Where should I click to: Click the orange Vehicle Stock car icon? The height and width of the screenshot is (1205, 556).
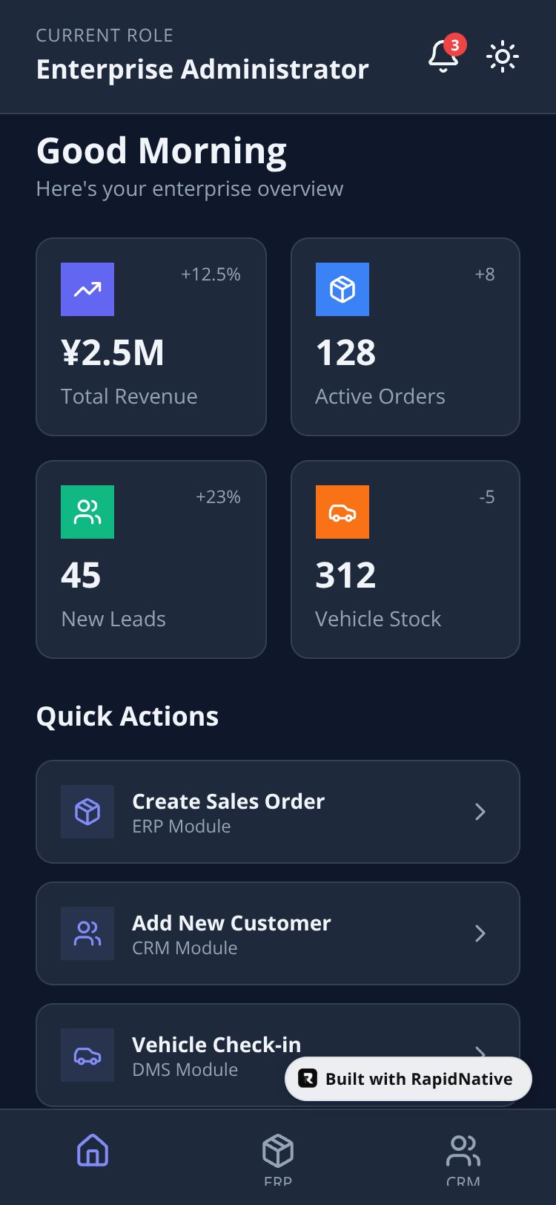click(342, 512)
